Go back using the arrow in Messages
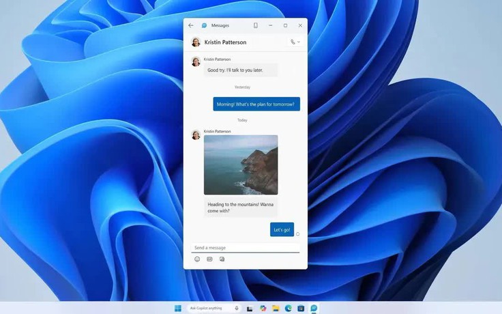 pyautogui.click(x=191, y=25)
